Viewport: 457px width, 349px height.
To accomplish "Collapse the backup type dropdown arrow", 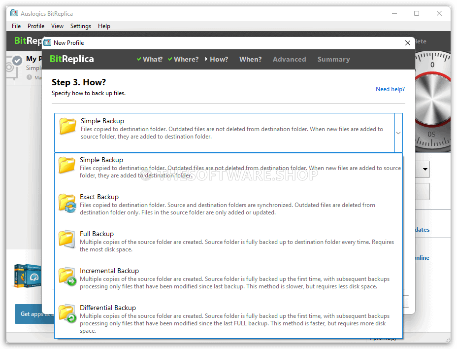I will 398,133.
